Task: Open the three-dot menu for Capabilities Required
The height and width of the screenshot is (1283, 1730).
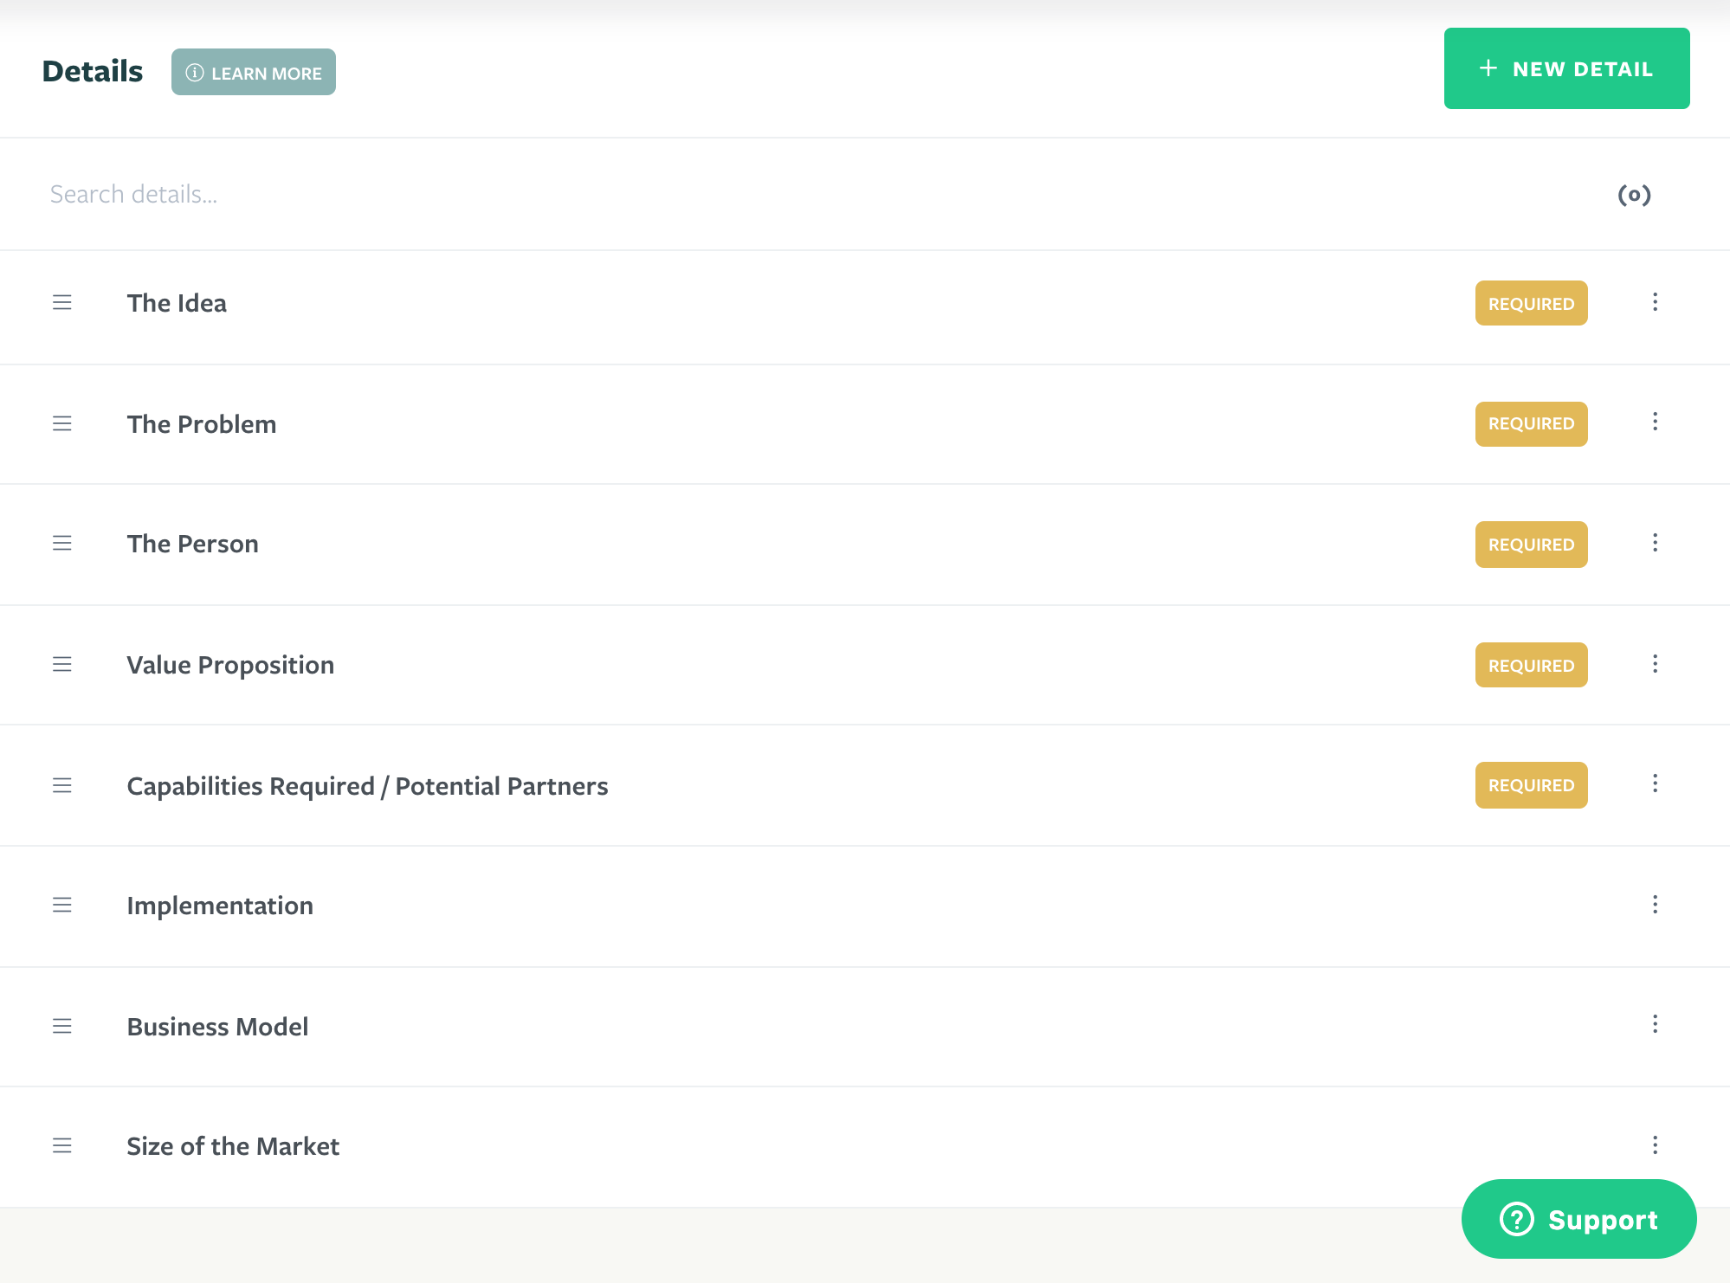Action: pos(1655,783)
